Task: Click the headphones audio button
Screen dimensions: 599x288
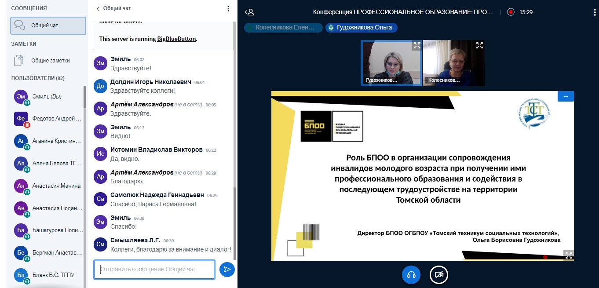Action: coord(411,275)
